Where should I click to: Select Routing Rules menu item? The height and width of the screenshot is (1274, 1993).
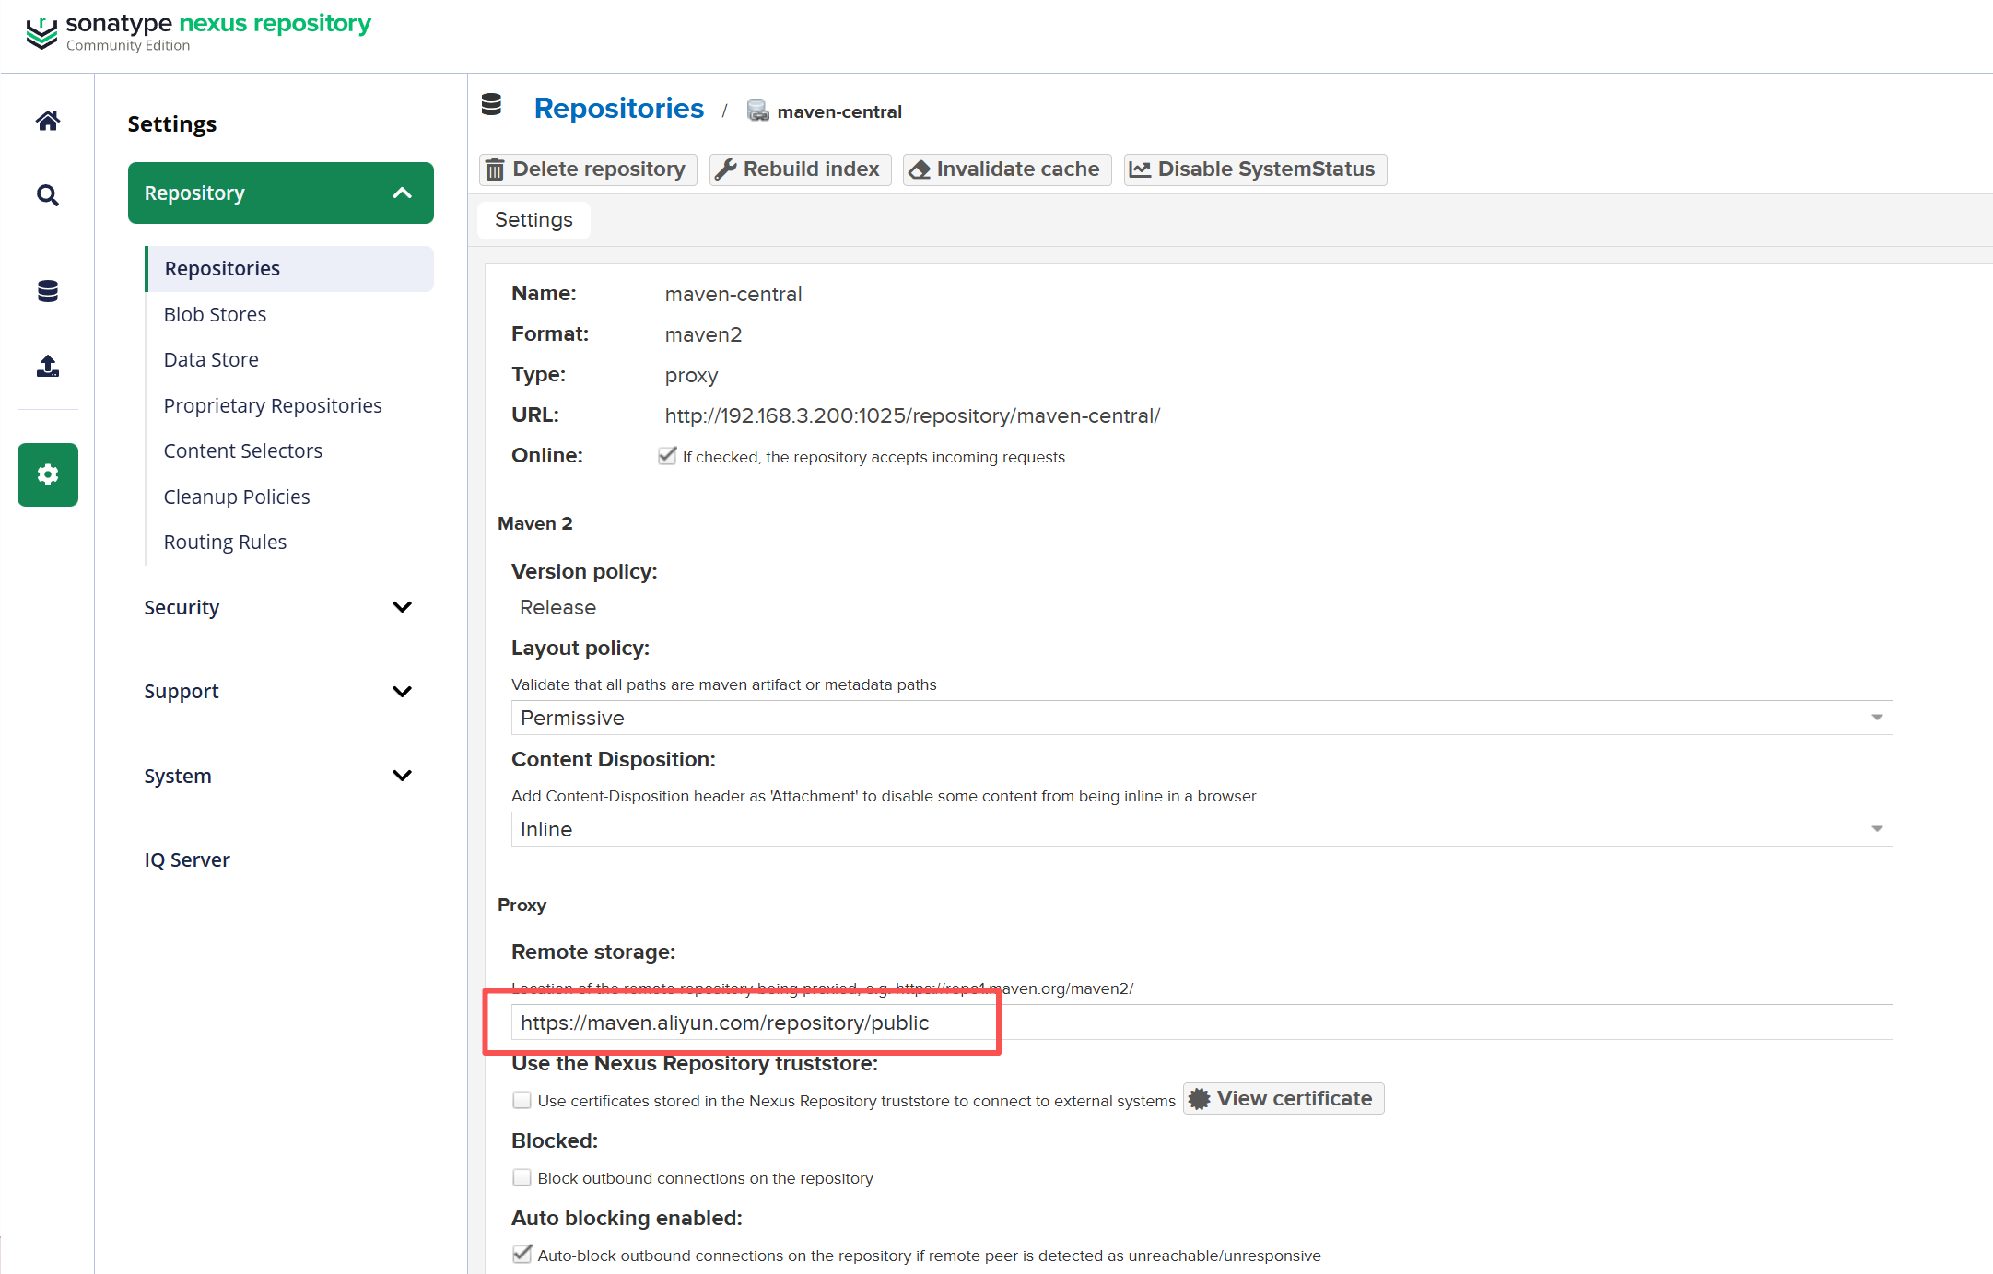coord(225,542)
